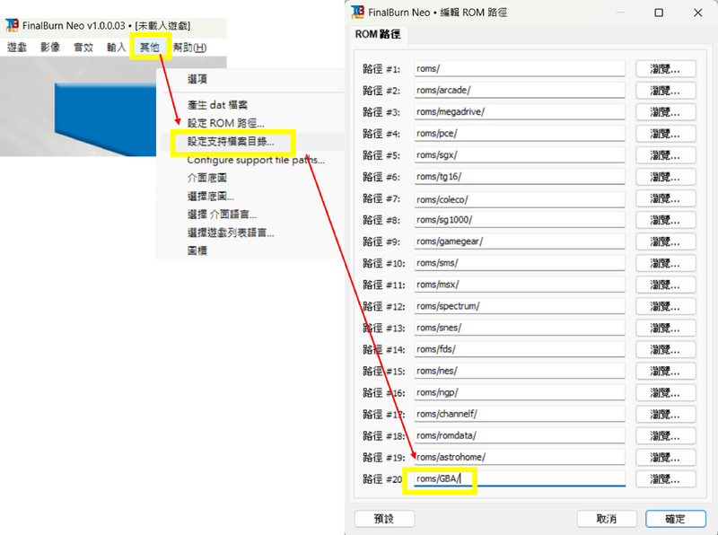Viewport: 718px width, 535px height.
Task: Browse folder for path #15 nes
Action: (x=666, y=371)
